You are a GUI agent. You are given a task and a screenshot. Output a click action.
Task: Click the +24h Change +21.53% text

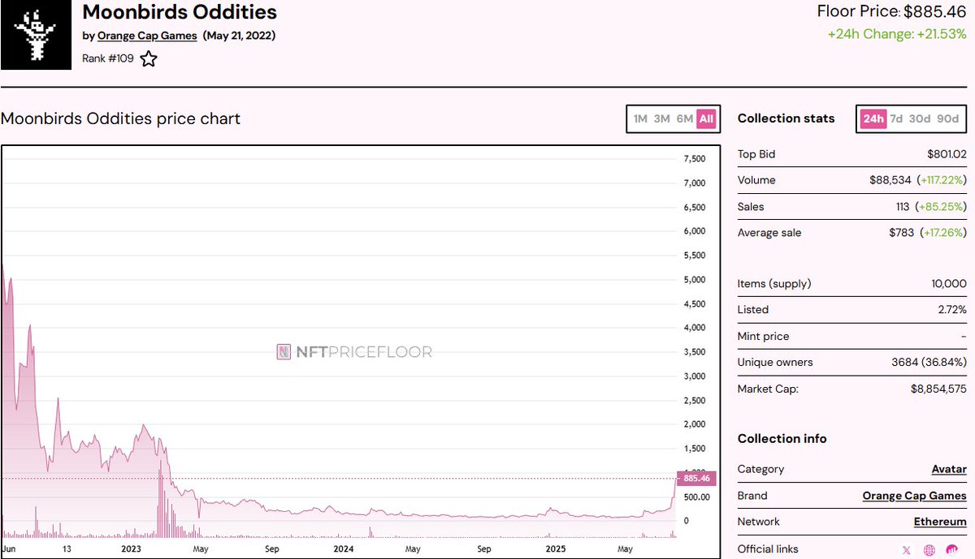pos(895,34)
